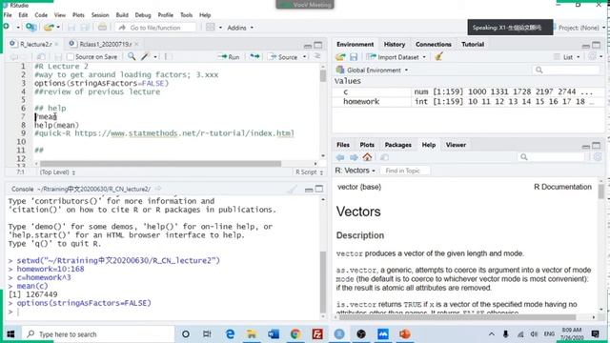This screenshot has height=343, width=610.
Task: Open the Connections tab
Action: (434, 45)
